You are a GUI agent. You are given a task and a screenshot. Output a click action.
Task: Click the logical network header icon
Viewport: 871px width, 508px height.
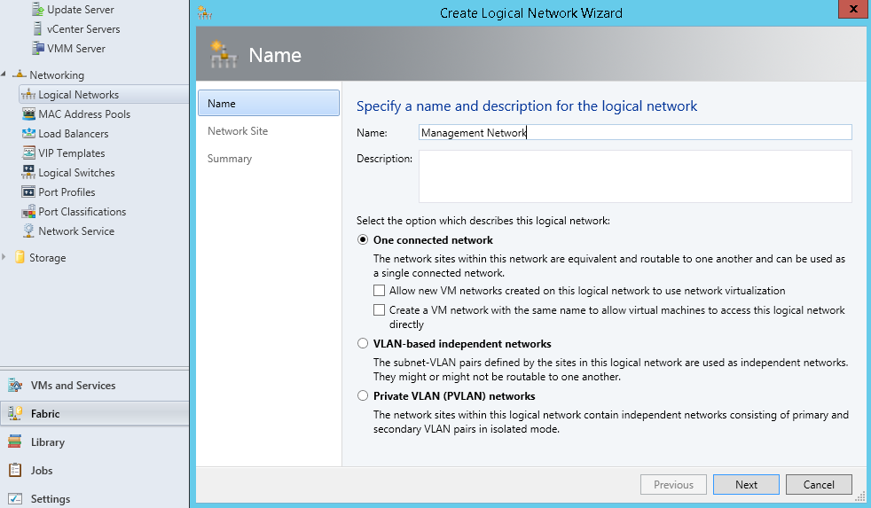click(224, 54)
